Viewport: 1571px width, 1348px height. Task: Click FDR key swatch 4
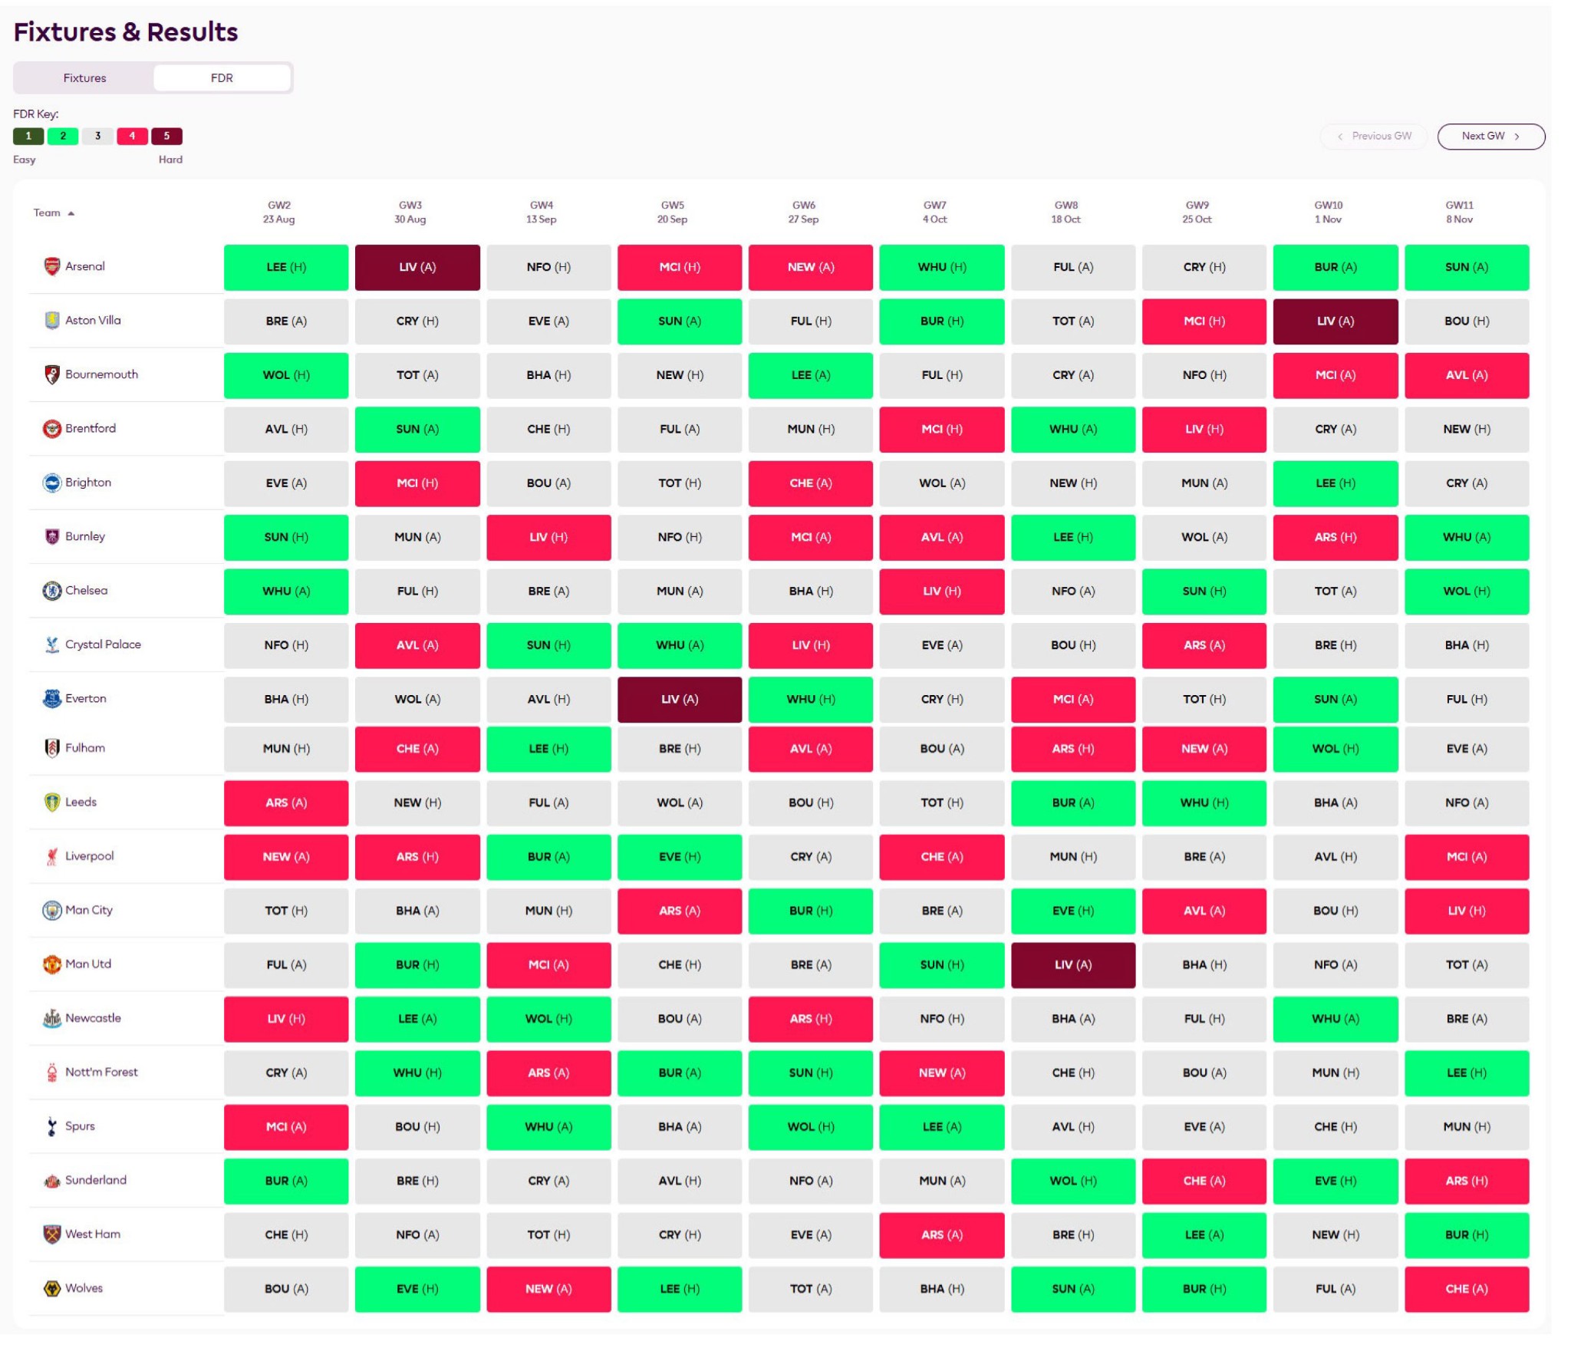pos(132,136)
